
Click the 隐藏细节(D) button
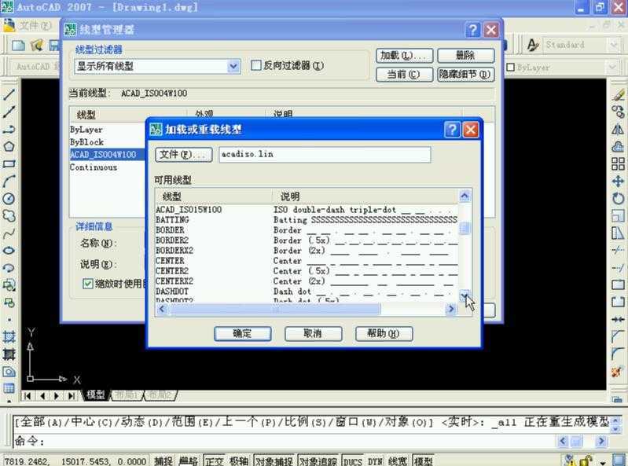[x=465, y=75]
